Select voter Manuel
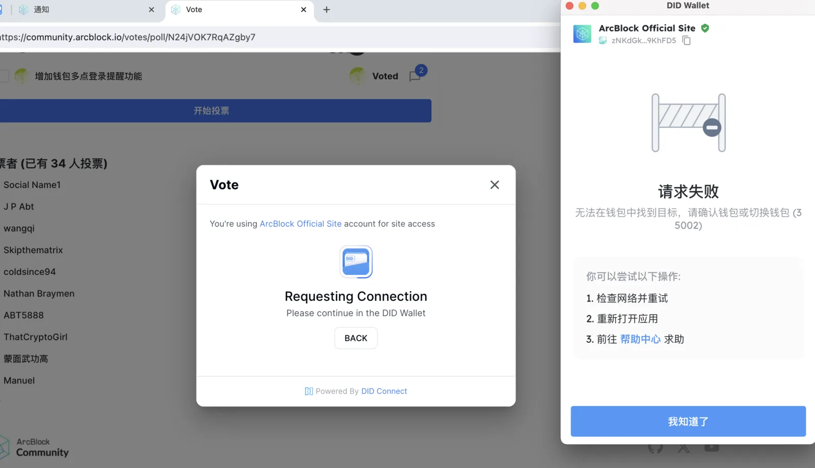The width and height of the screenshot is (815, 468). (x=19, y=380)
